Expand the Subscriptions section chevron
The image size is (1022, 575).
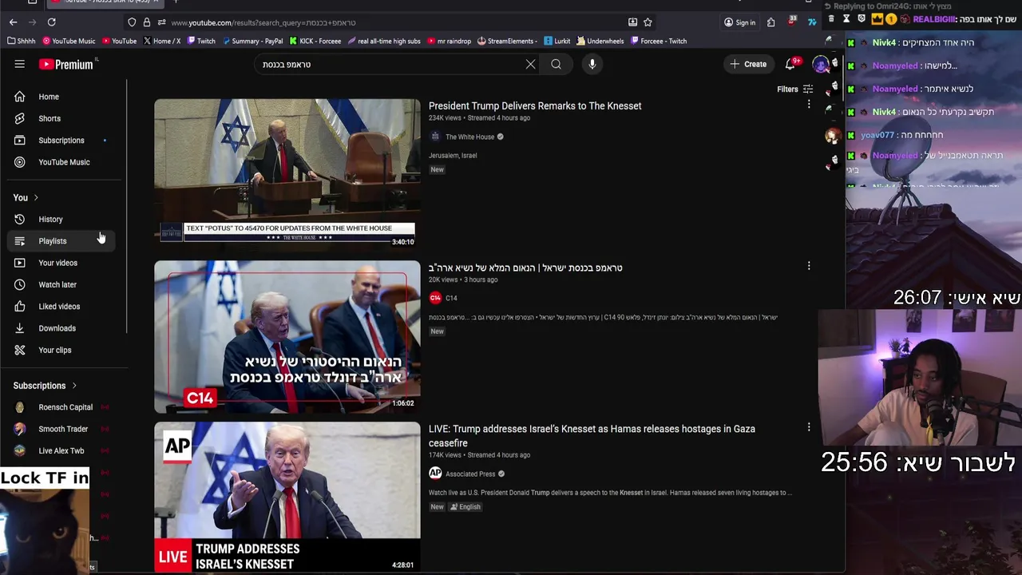point(74,386)
